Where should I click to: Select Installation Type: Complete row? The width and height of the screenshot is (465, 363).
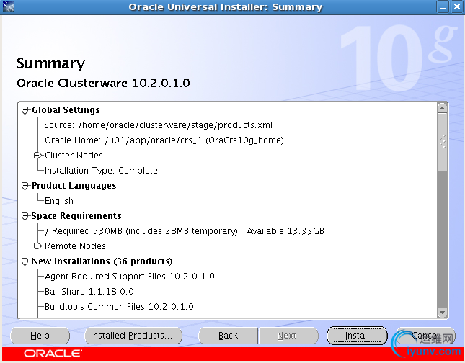[x=101, y=171]
